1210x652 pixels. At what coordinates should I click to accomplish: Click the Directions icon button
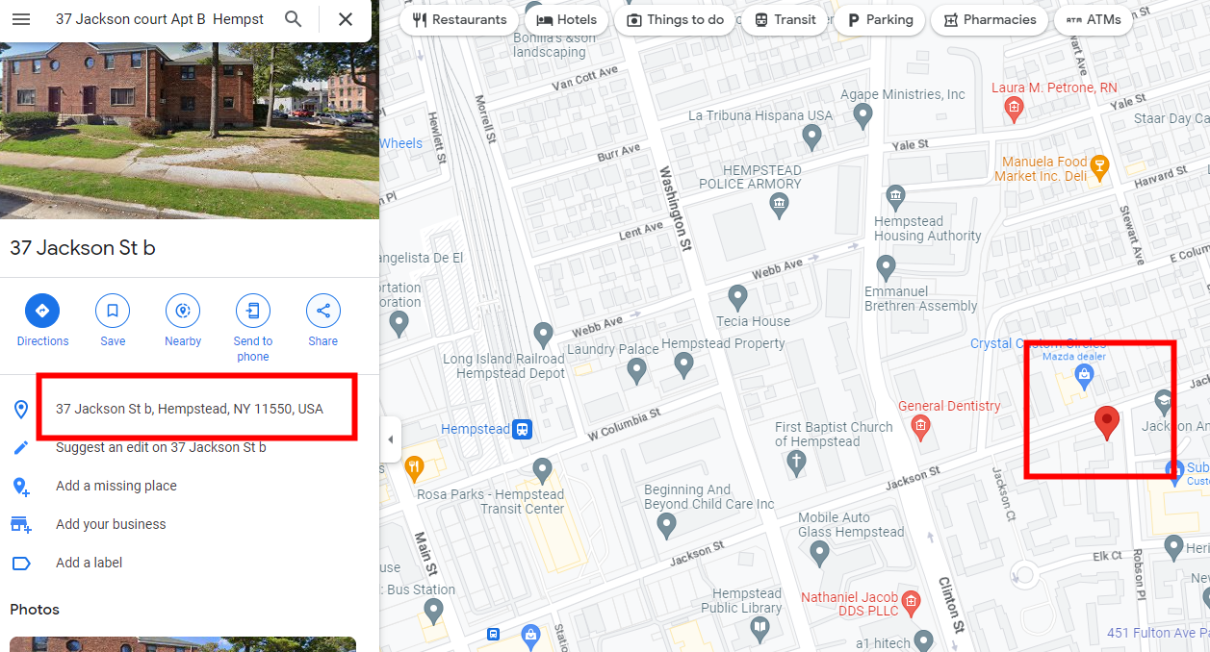tap(42, 311)
